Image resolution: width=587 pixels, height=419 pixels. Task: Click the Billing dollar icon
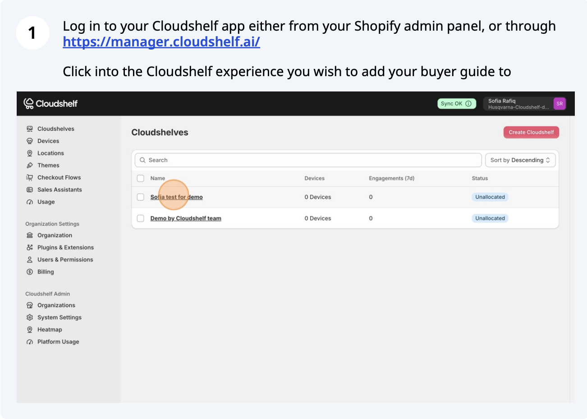(x=30, y=272)
